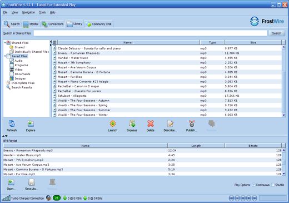
Task: Sort file list by Name column header
Action: 128,43
